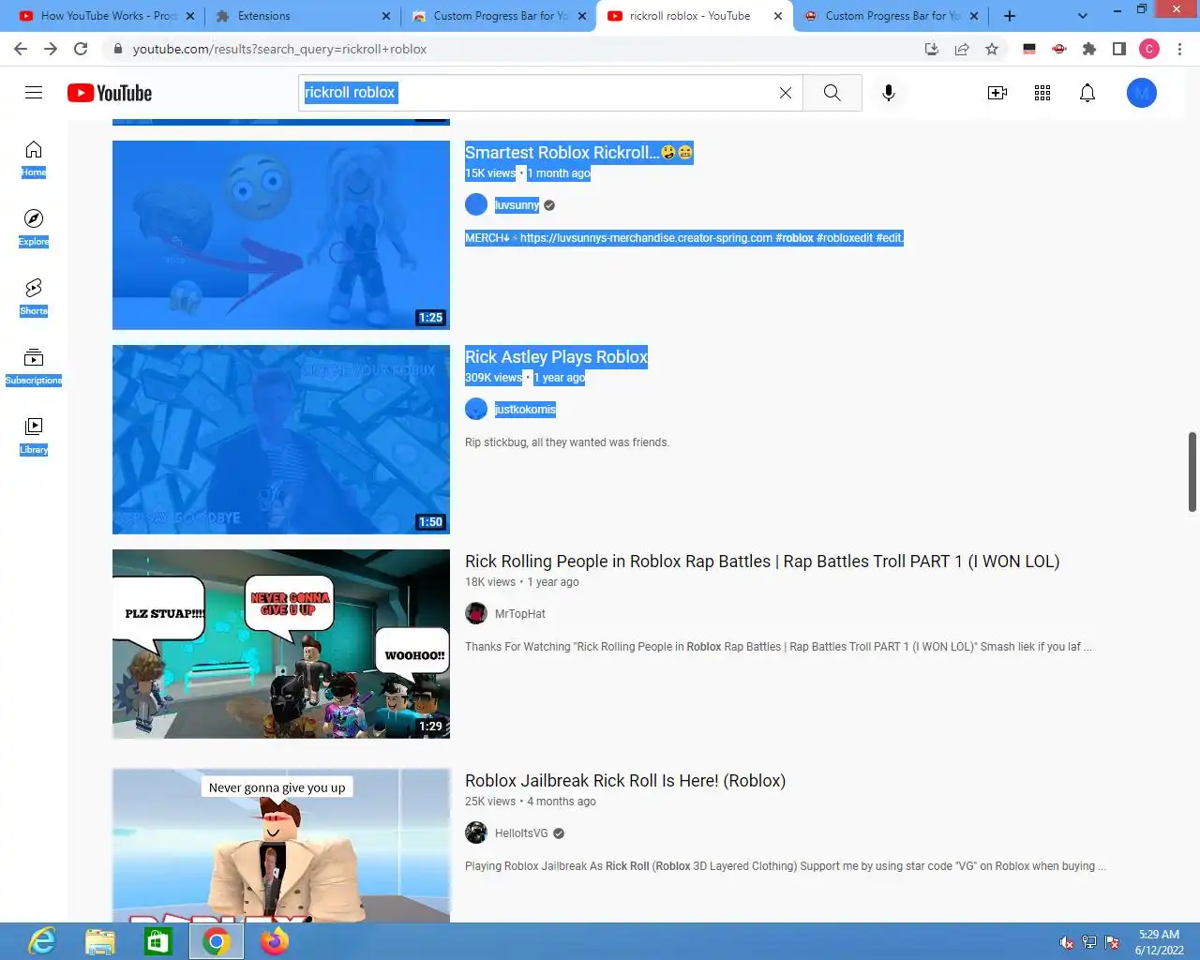Open Rick Astley Plays Roblox title
The width and height of the screenshot is (1200, 960).
[x=556, y=357]
